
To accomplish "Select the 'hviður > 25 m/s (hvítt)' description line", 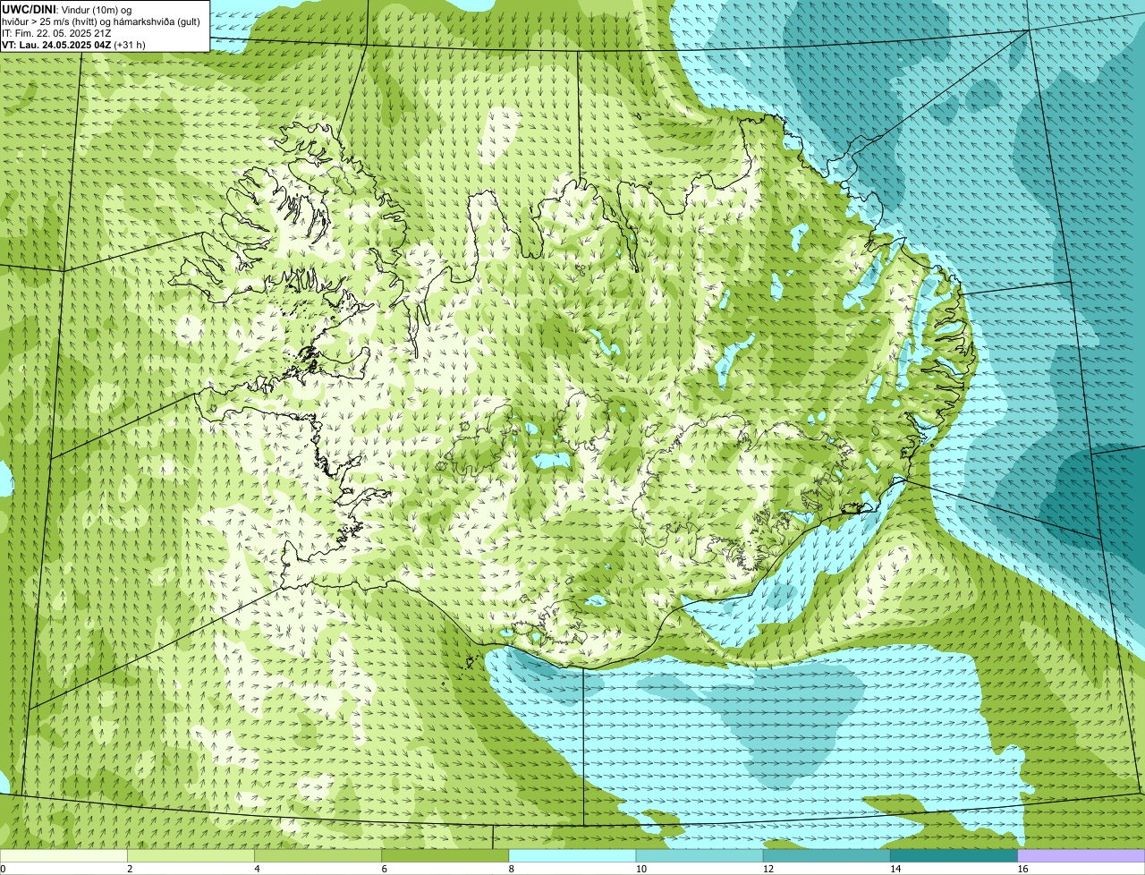I will coord(101,21).
